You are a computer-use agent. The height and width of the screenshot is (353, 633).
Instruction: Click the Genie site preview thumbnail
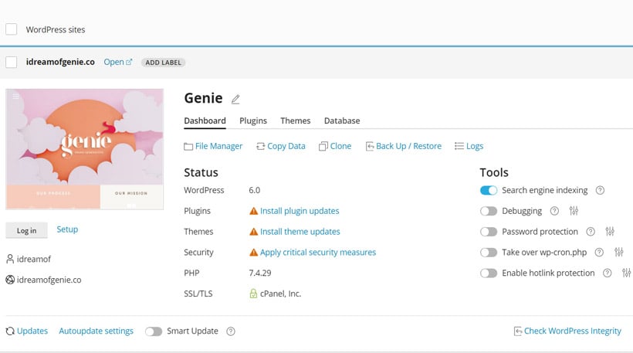coord(85,149)
